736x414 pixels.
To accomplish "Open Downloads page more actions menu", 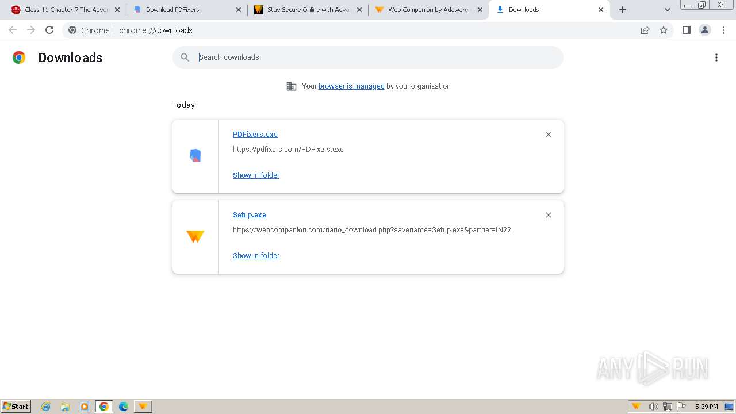I will (x=716, y=57).
